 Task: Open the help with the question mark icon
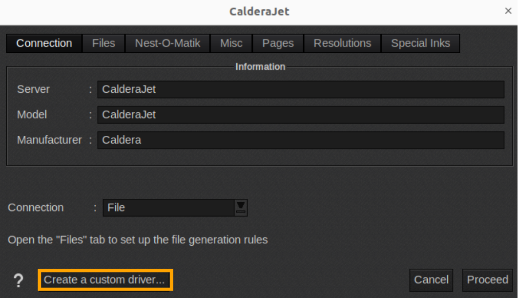[x=19, y=280]
